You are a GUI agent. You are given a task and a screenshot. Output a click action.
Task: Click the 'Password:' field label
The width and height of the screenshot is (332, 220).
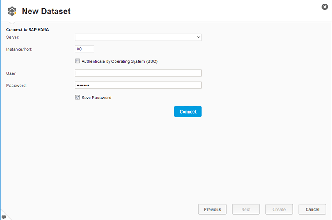point(16,85)
